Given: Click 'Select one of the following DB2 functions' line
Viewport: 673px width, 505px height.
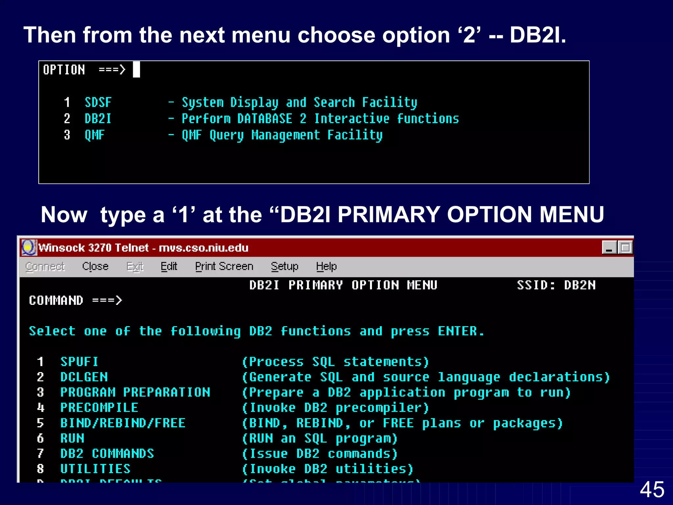Looking at the screenshot, I should [257, 331].
